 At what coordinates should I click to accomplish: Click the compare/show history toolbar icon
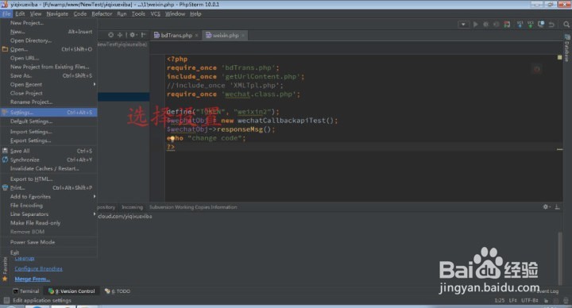541,25
